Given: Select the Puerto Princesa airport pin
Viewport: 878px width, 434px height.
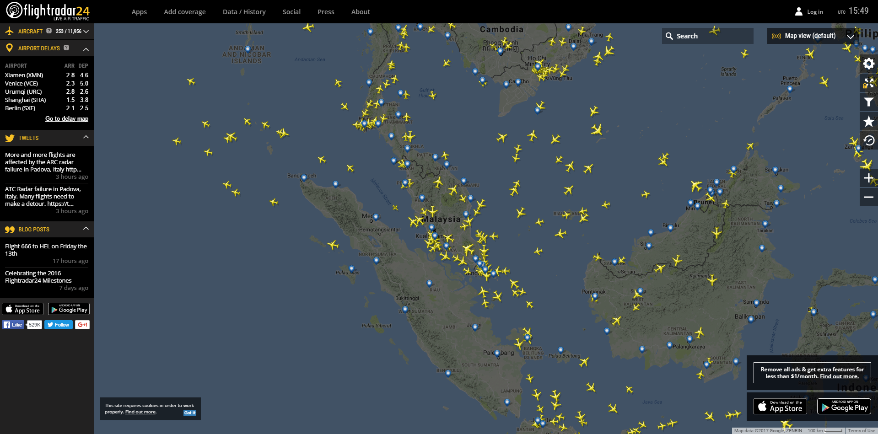Looking at the screenshot, I should [790, 89].
